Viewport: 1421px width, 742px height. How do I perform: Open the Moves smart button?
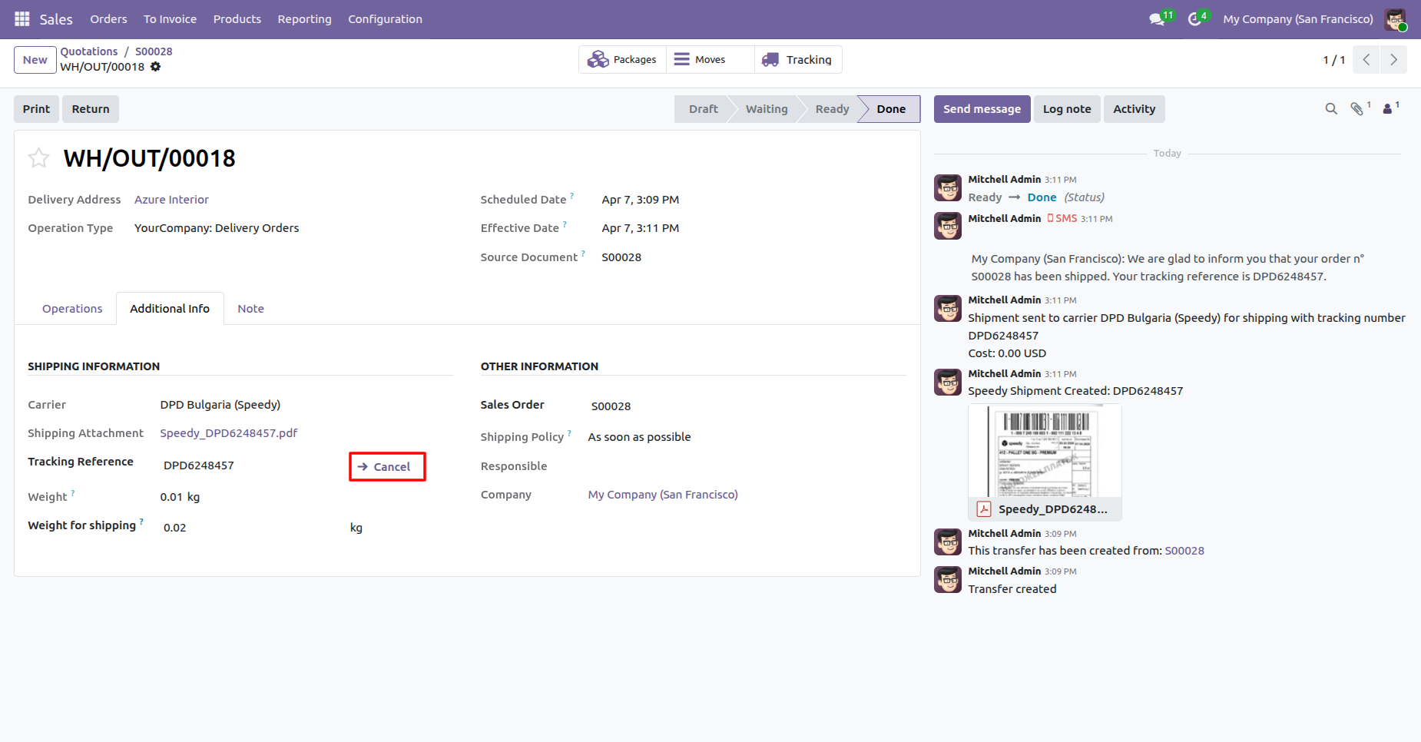[x=710, y=60]
